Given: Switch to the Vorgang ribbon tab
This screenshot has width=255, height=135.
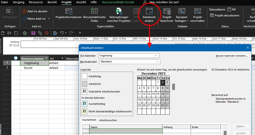Looking at the screenshot, I should coord(18,2).
